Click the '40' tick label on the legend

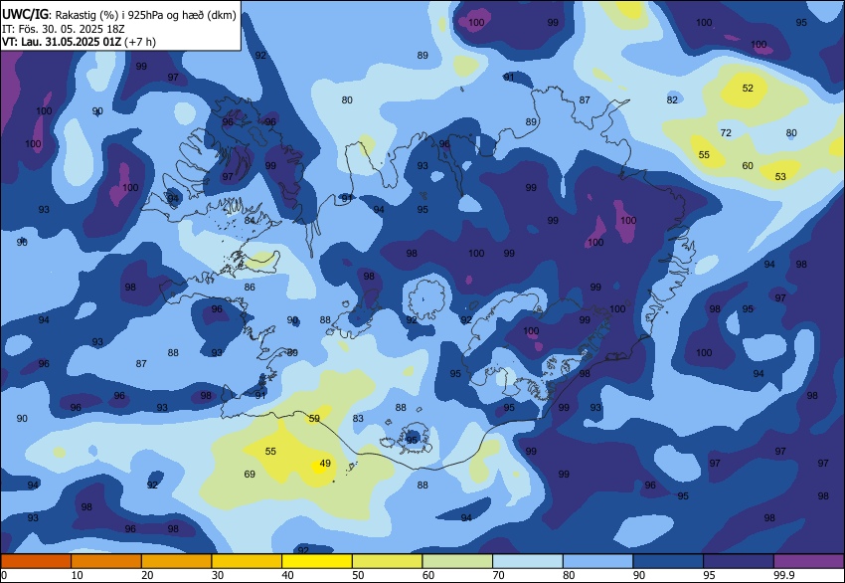pyautogui.click(x=287, y=575)
